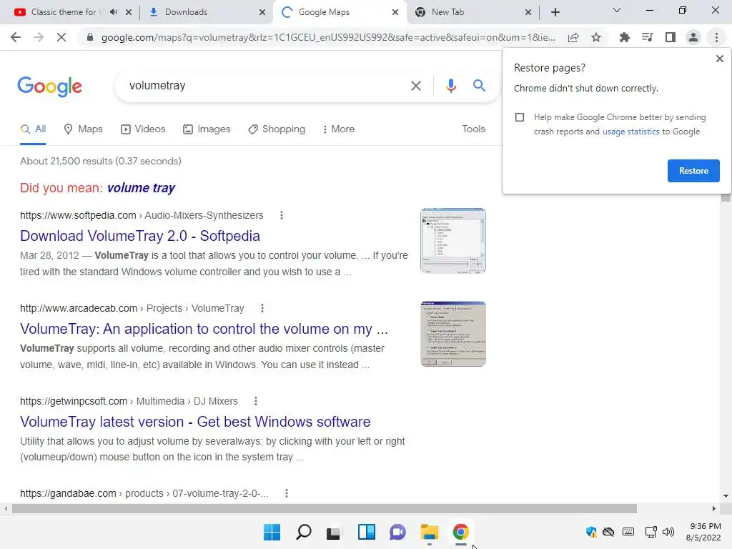732x549 pixels.
Task: Dismiss the Restore pages popup
Action: click(719, 59)
